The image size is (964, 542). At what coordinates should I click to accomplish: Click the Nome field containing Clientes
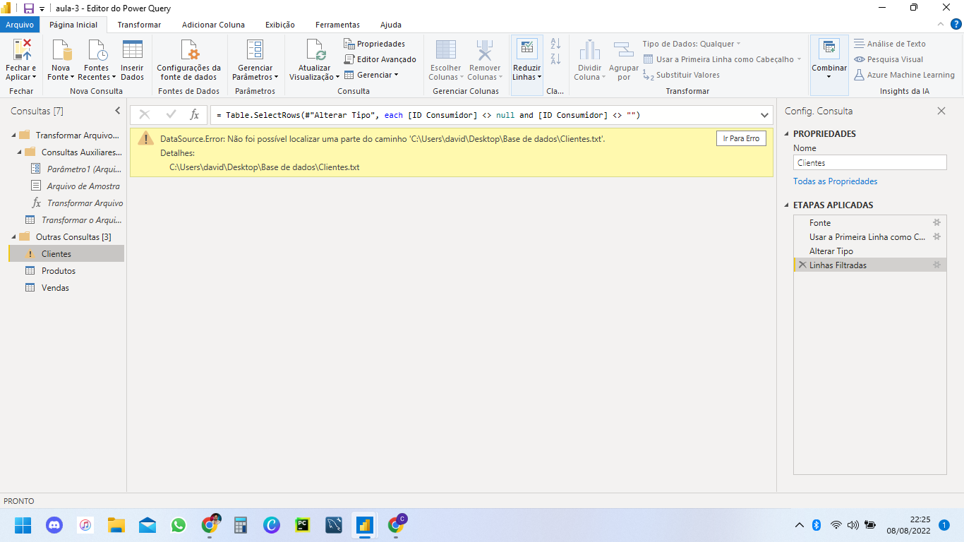[869, 162]
